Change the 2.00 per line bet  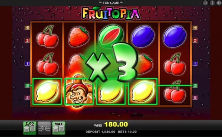pyautogui.click(x=30, y=128)
